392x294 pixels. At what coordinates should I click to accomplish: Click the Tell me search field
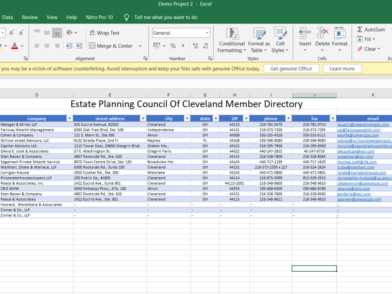click(166, 17)
